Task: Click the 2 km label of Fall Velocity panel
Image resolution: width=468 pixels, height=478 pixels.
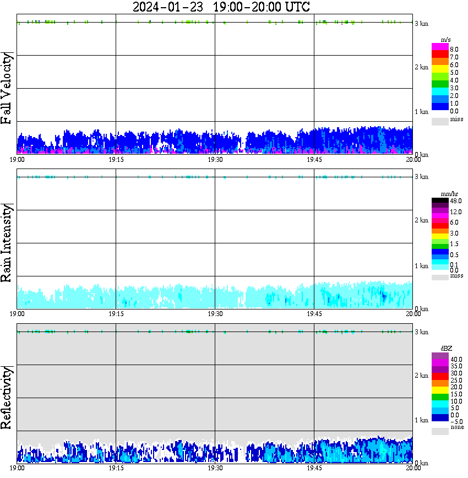Action: (422, 67)
